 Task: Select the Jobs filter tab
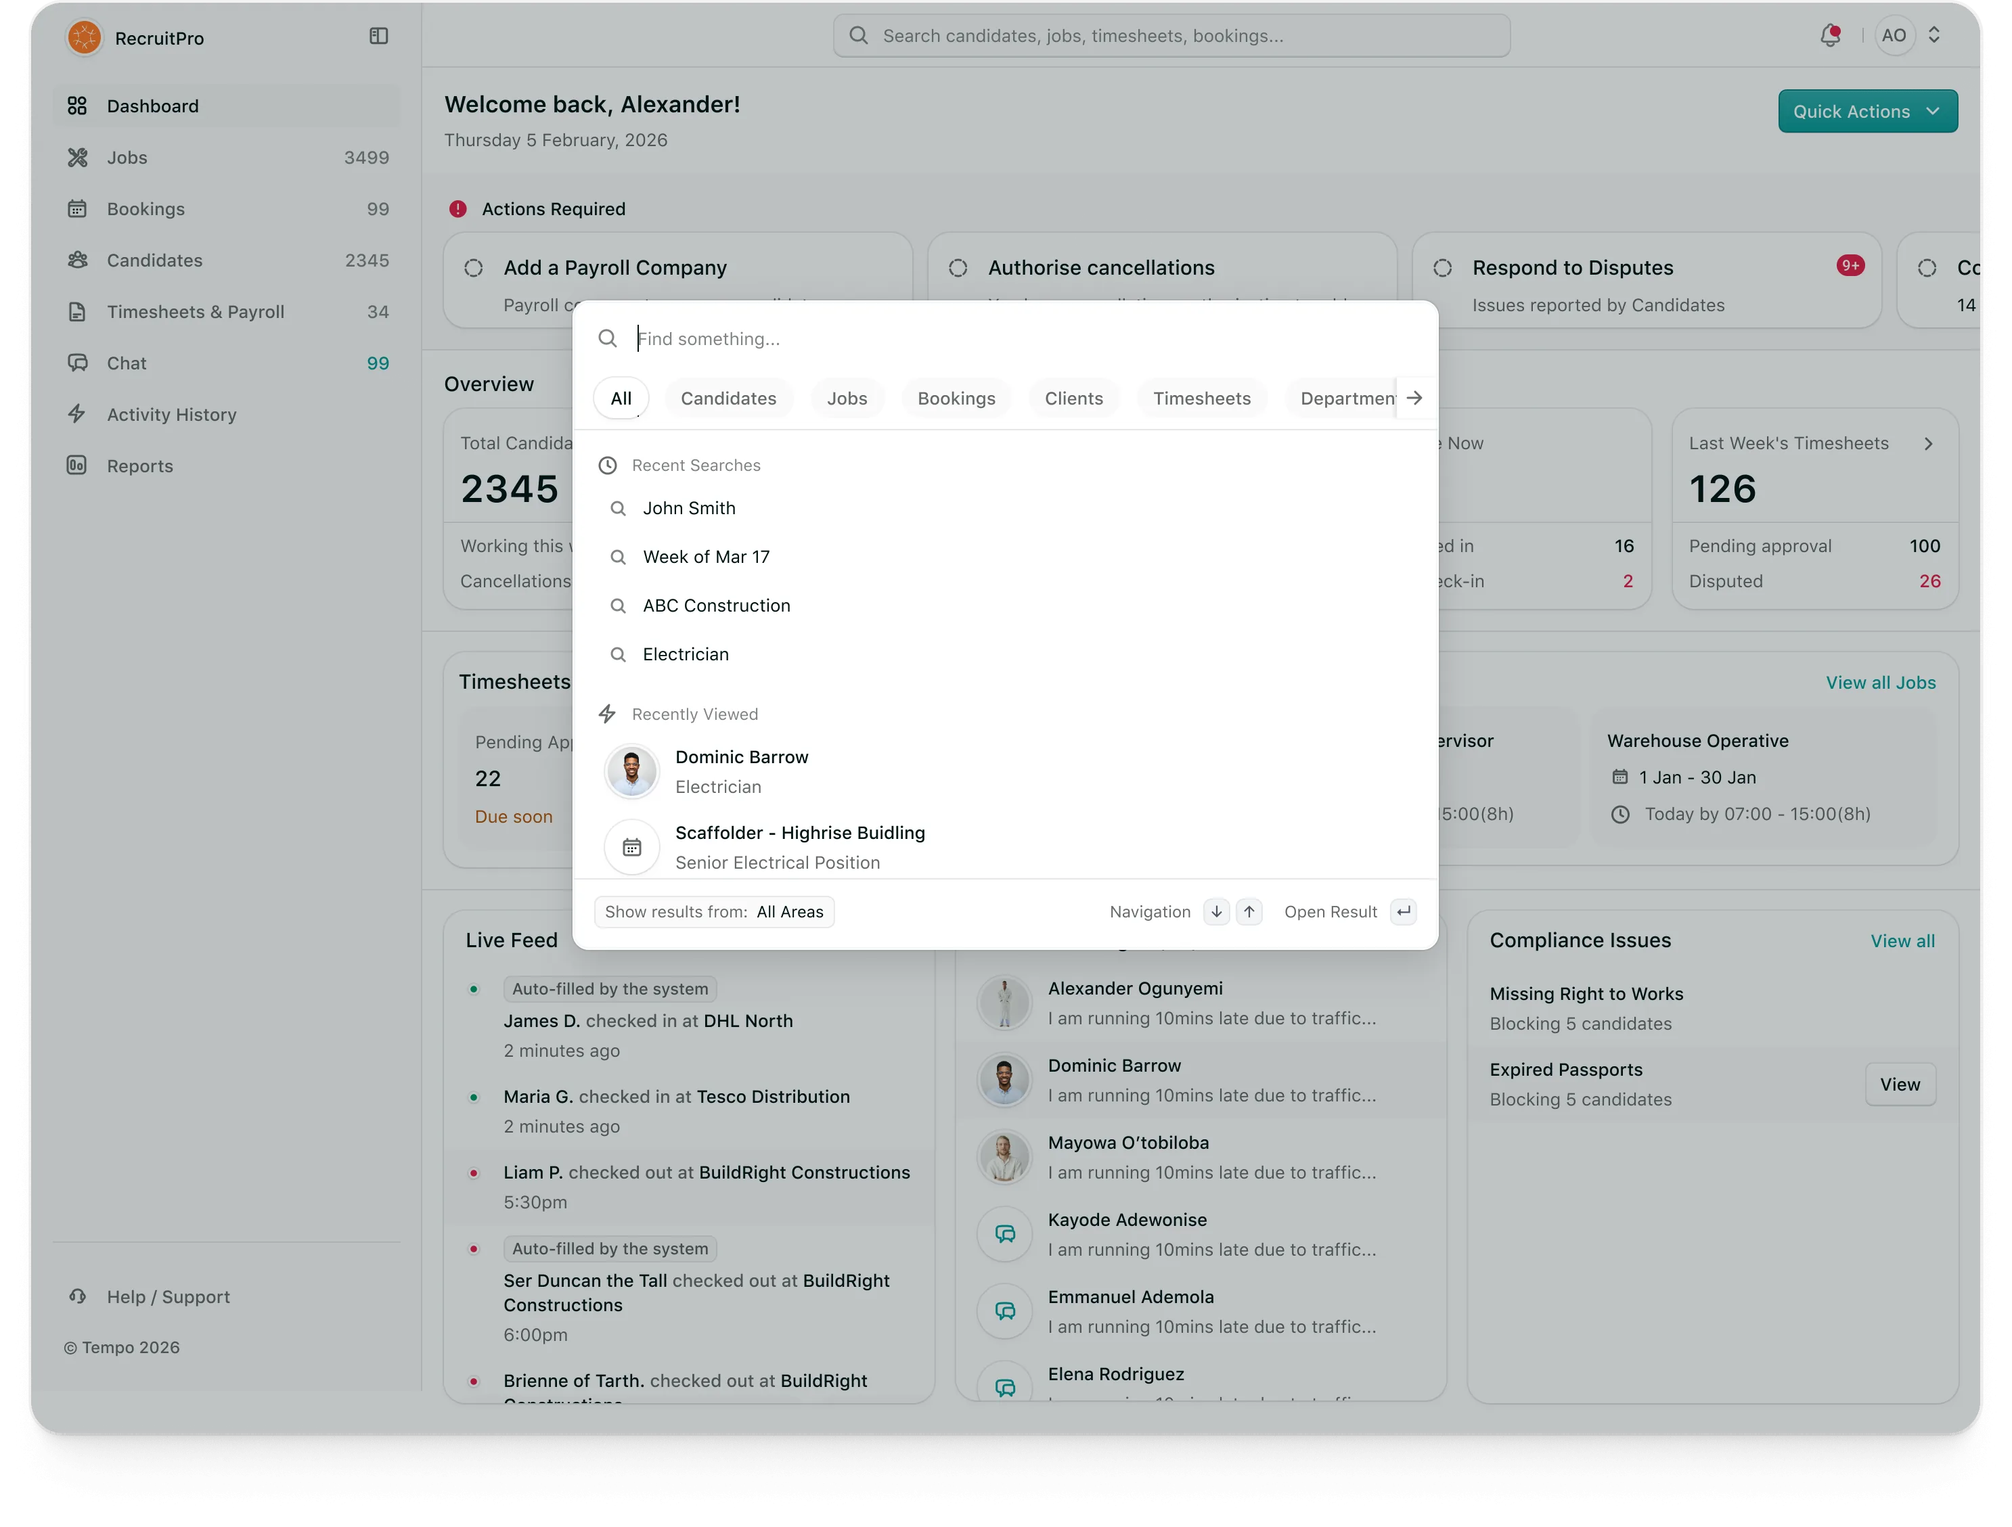(x=847, y=398)
